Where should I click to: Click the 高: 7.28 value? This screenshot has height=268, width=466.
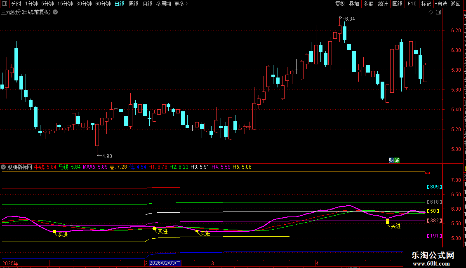(x=118, y=167)
